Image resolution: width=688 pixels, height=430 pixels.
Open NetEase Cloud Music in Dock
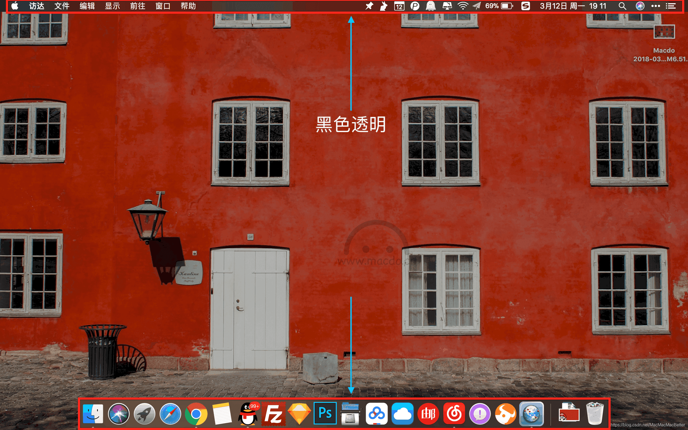tap(454, 413)
